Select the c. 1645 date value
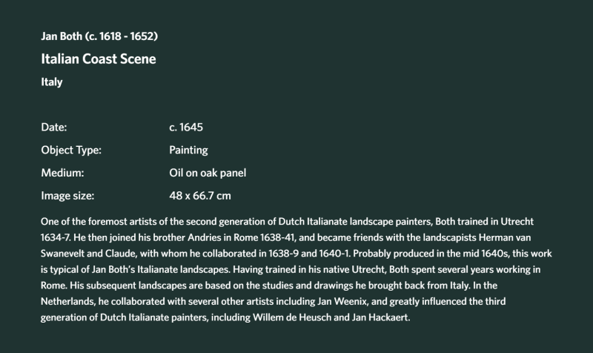Viewport: 593px width, 353px height. click(186, 127)
